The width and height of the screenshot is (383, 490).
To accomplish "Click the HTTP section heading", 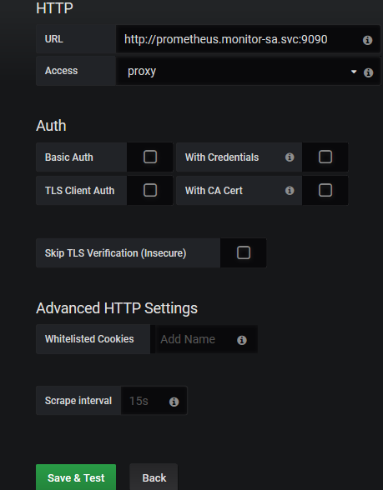I will (54, 7).
